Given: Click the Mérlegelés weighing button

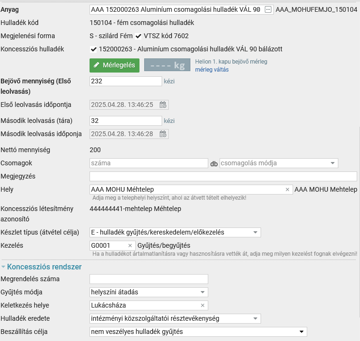Looking at the screenshot, I should click(x=115, y=65).
